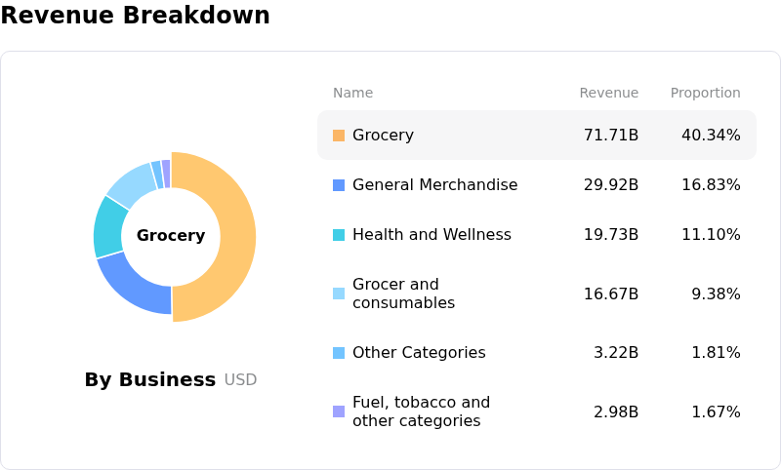Select the Grocery row label
Screen dimensions: 781x470
(x=383, y=136)
